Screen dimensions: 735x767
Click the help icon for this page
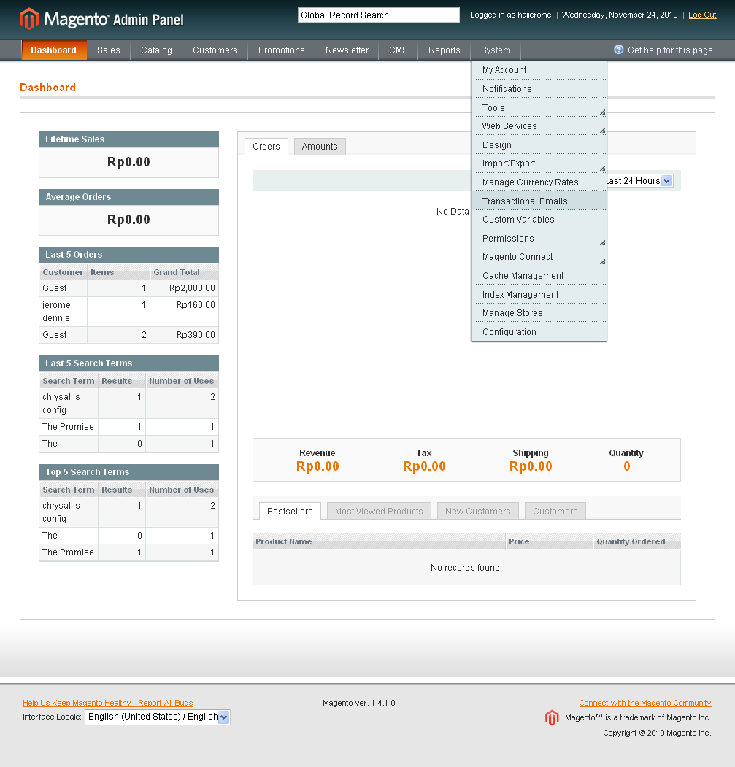click(x=620, y=50)
